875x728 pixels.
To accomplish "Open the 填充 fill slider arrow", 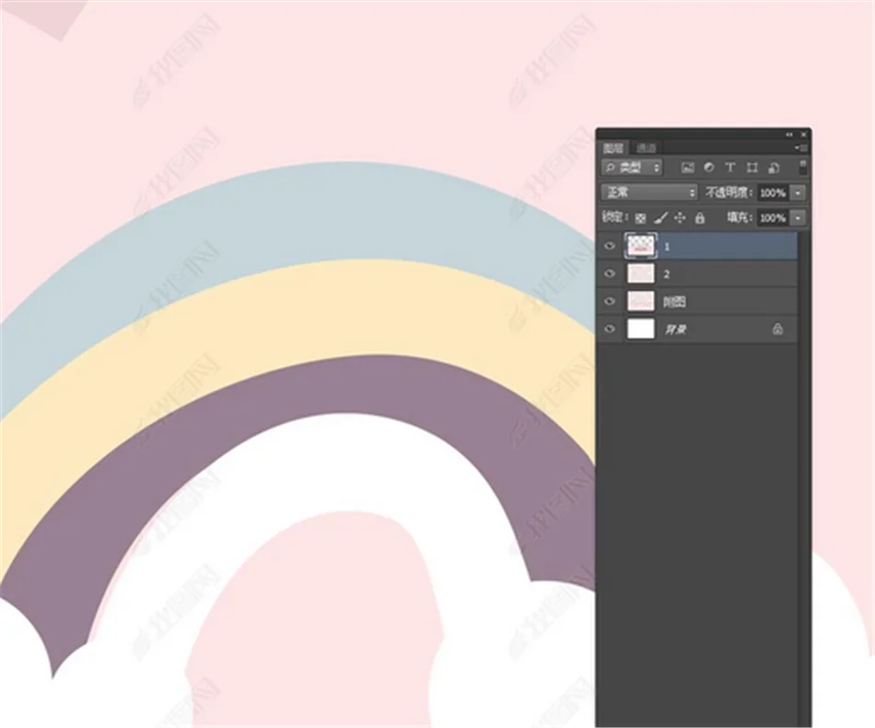I will (x=799, y=217).
